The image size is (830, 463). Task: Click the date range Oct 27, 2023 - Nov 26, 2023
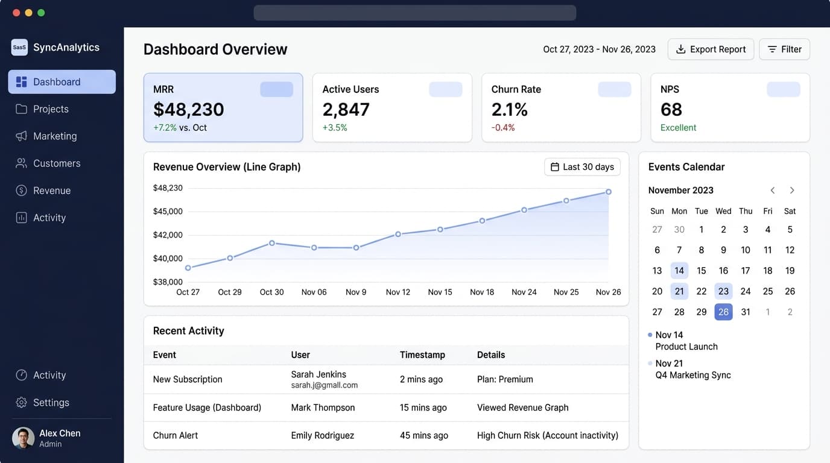[x=599, y=49]
